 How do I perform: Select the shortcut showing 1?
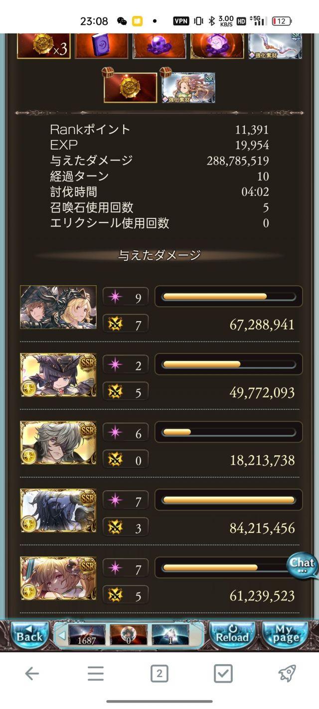tap(170, 635)
